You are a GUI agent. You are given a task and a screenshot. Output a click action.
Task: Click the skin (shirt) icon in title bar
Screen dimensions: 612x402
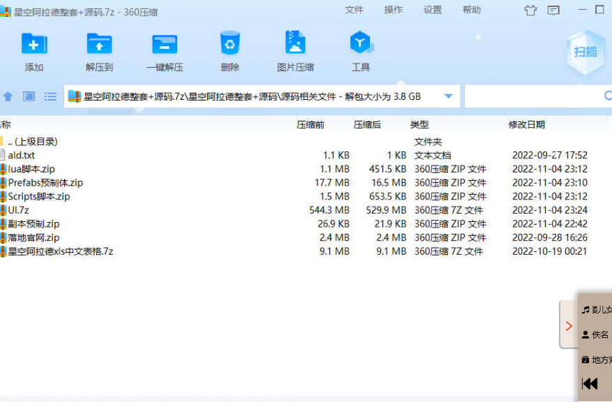[530, 10]
